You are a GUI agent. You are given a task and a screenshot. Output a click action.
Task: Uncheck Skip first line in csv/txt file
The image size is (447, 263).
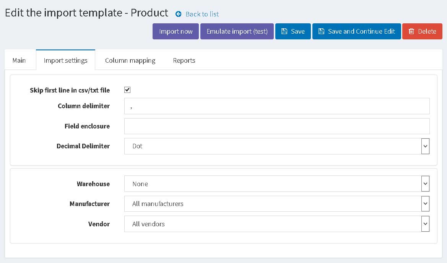pyautogui.click(x=127, y=90)
